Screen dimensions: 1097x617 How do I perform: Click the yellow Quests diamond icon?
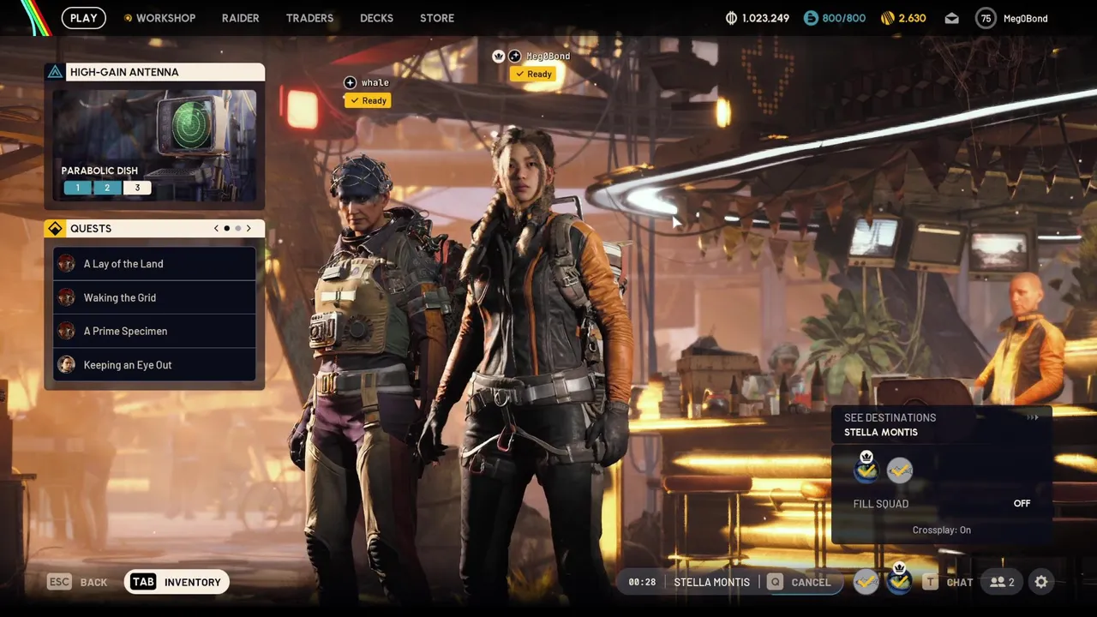click(x=55, y=229)
